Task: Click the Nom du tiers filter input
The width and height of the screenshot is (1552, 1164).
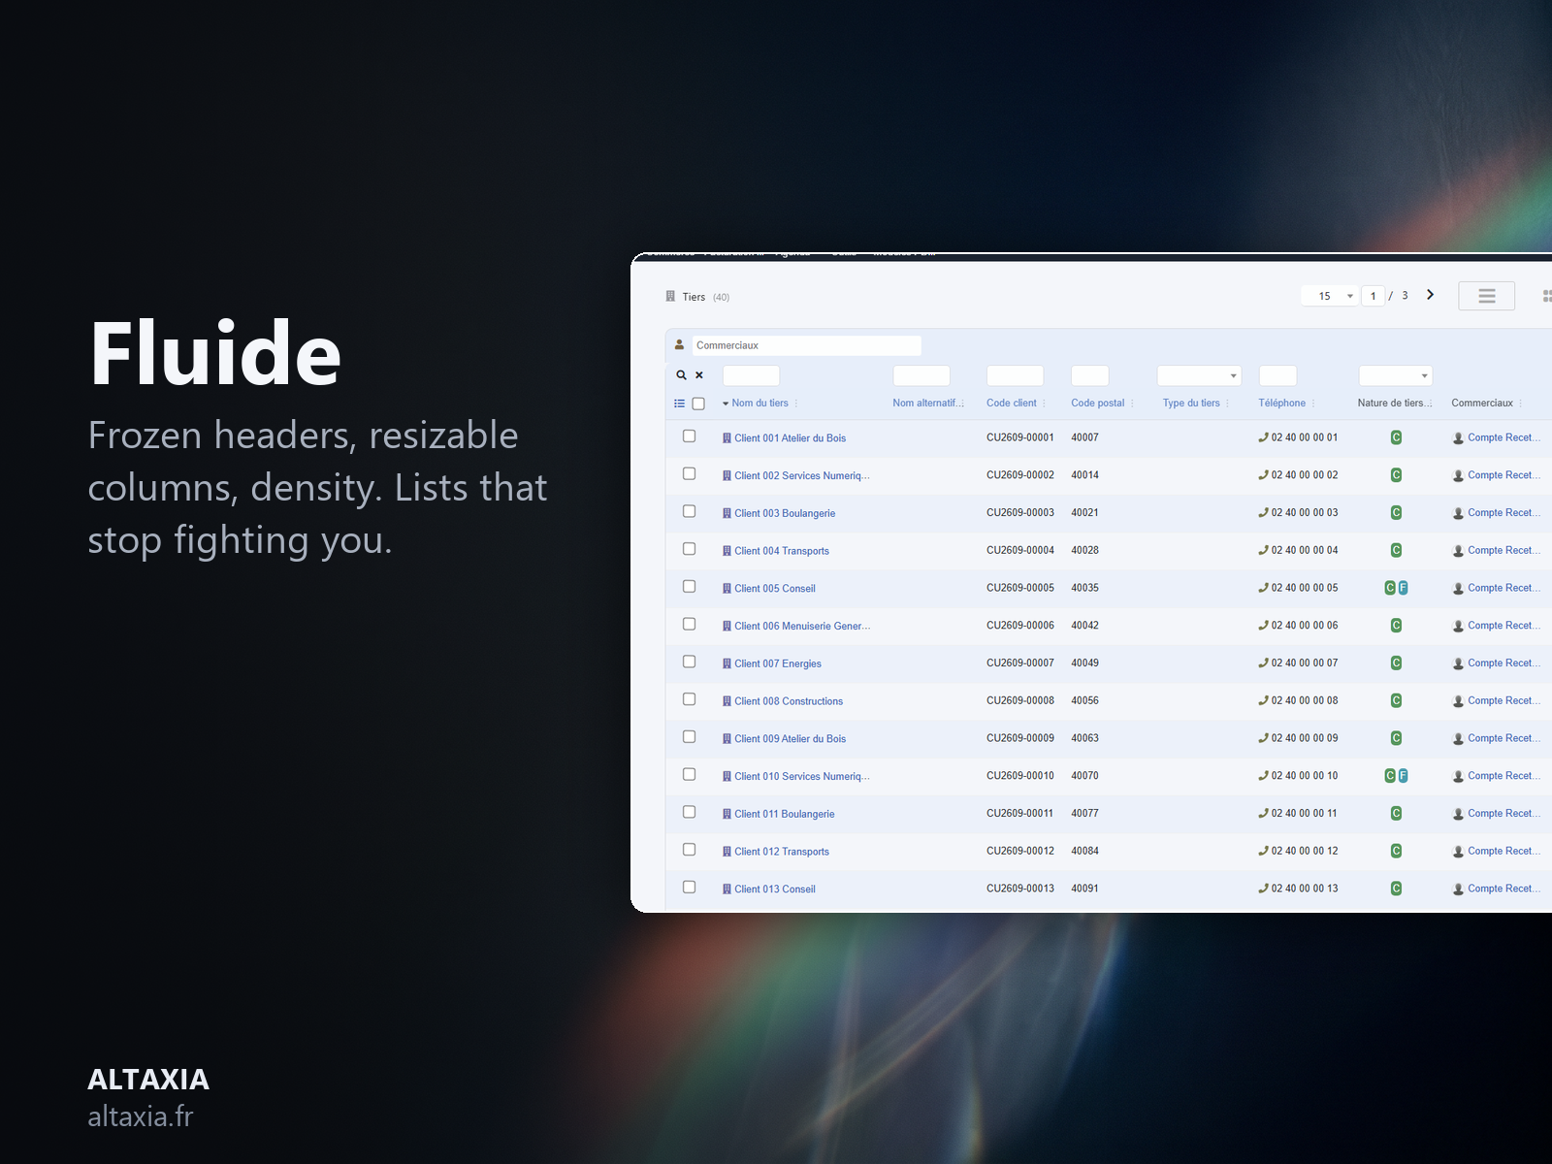Action: click(751, 375)
